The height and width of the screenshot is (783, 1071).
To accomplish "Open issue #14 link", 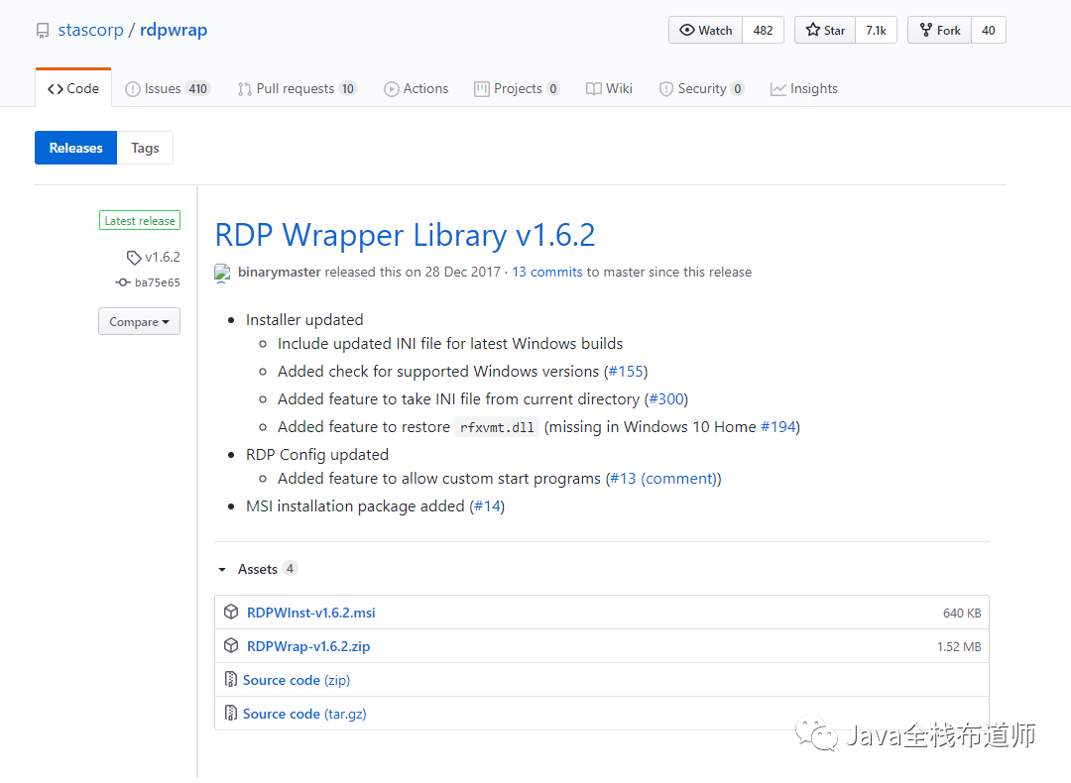I will click(x=487, y=506).
